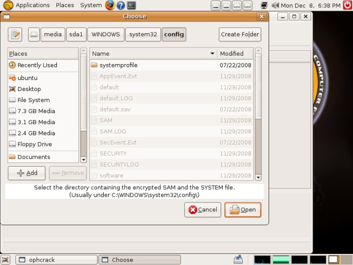This screenshot has height=265, width=353.
Task: Click the AppEvent.Evt file row
Action: click(172, 76)
